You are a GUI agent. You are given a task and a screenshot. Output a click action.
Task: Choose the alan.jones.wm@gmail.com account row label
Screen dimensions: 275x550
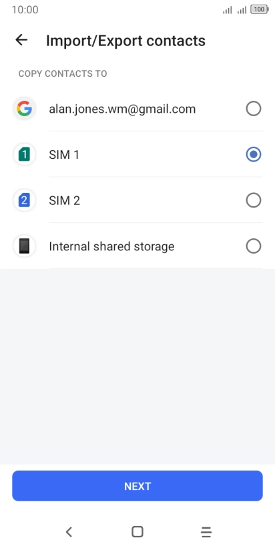tap(122, 109)
